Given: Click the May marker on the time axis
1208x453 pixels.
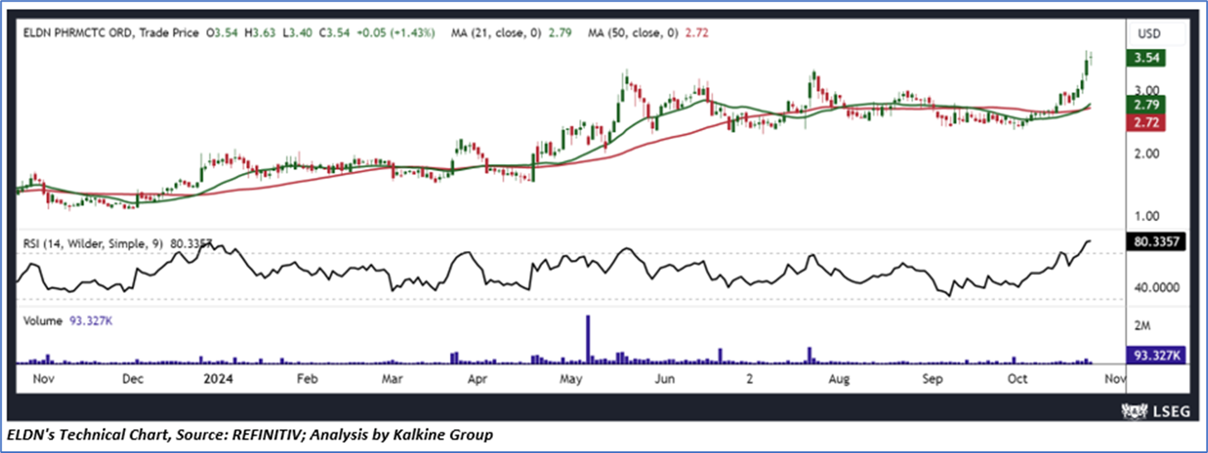Looking at the screenshot, I should pyautogui.click(x=572, y=378).
